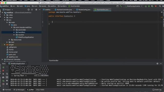Open Event Log in status bar
Image resolution: width=164 pixels, height=92 pixels.
(157, 90)
